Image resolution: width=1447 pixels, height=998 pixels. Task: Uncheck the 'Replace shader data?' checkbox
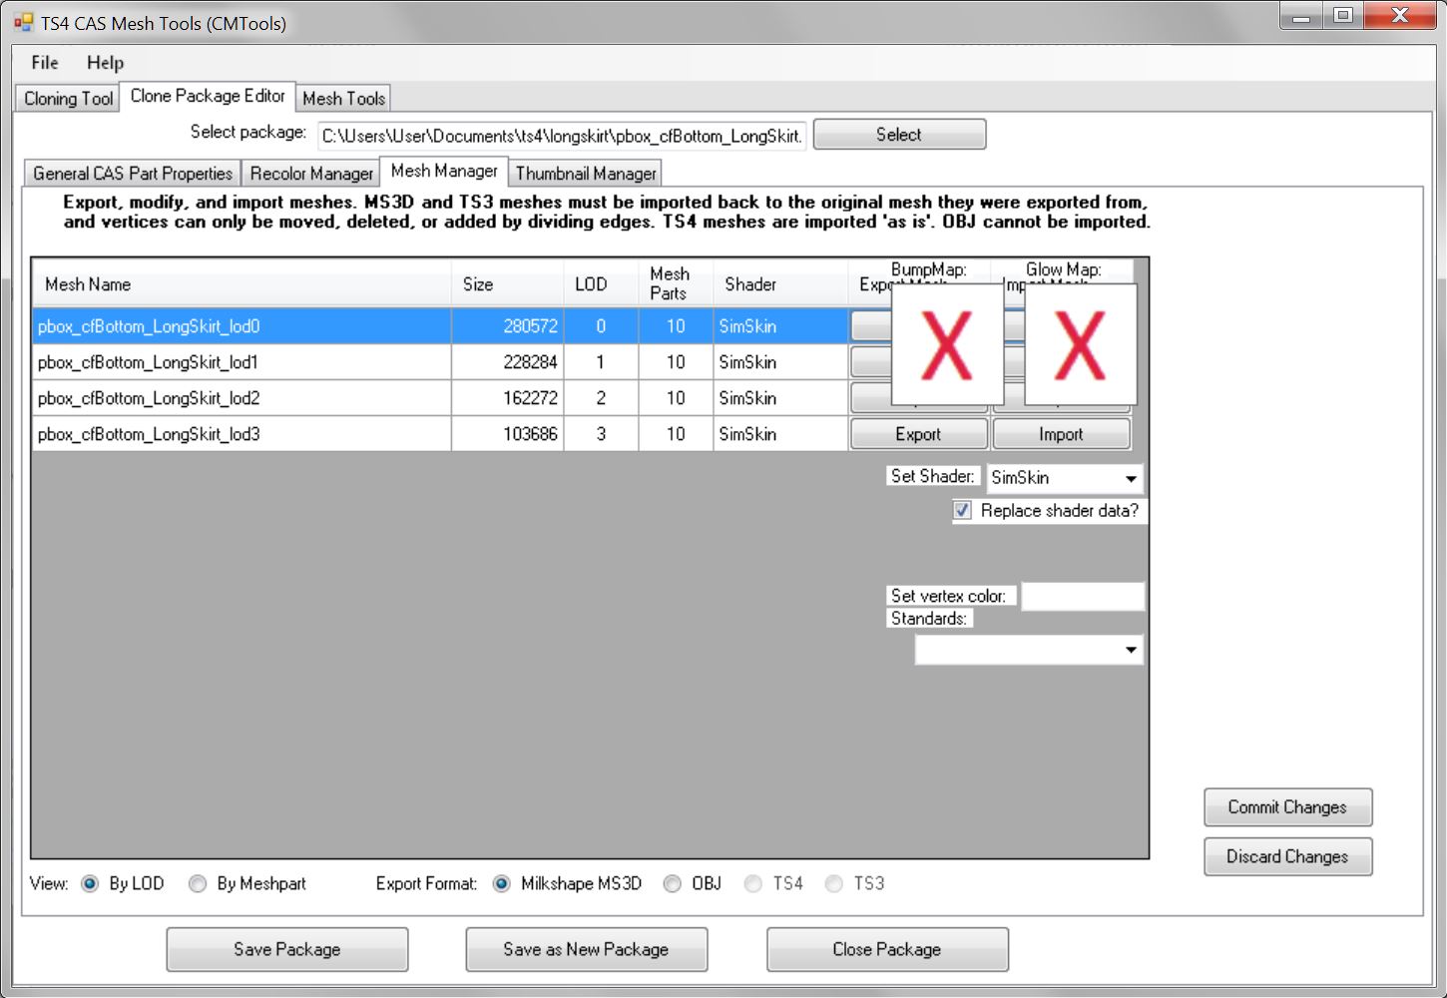pyautogui.click(x=961, y=510)
